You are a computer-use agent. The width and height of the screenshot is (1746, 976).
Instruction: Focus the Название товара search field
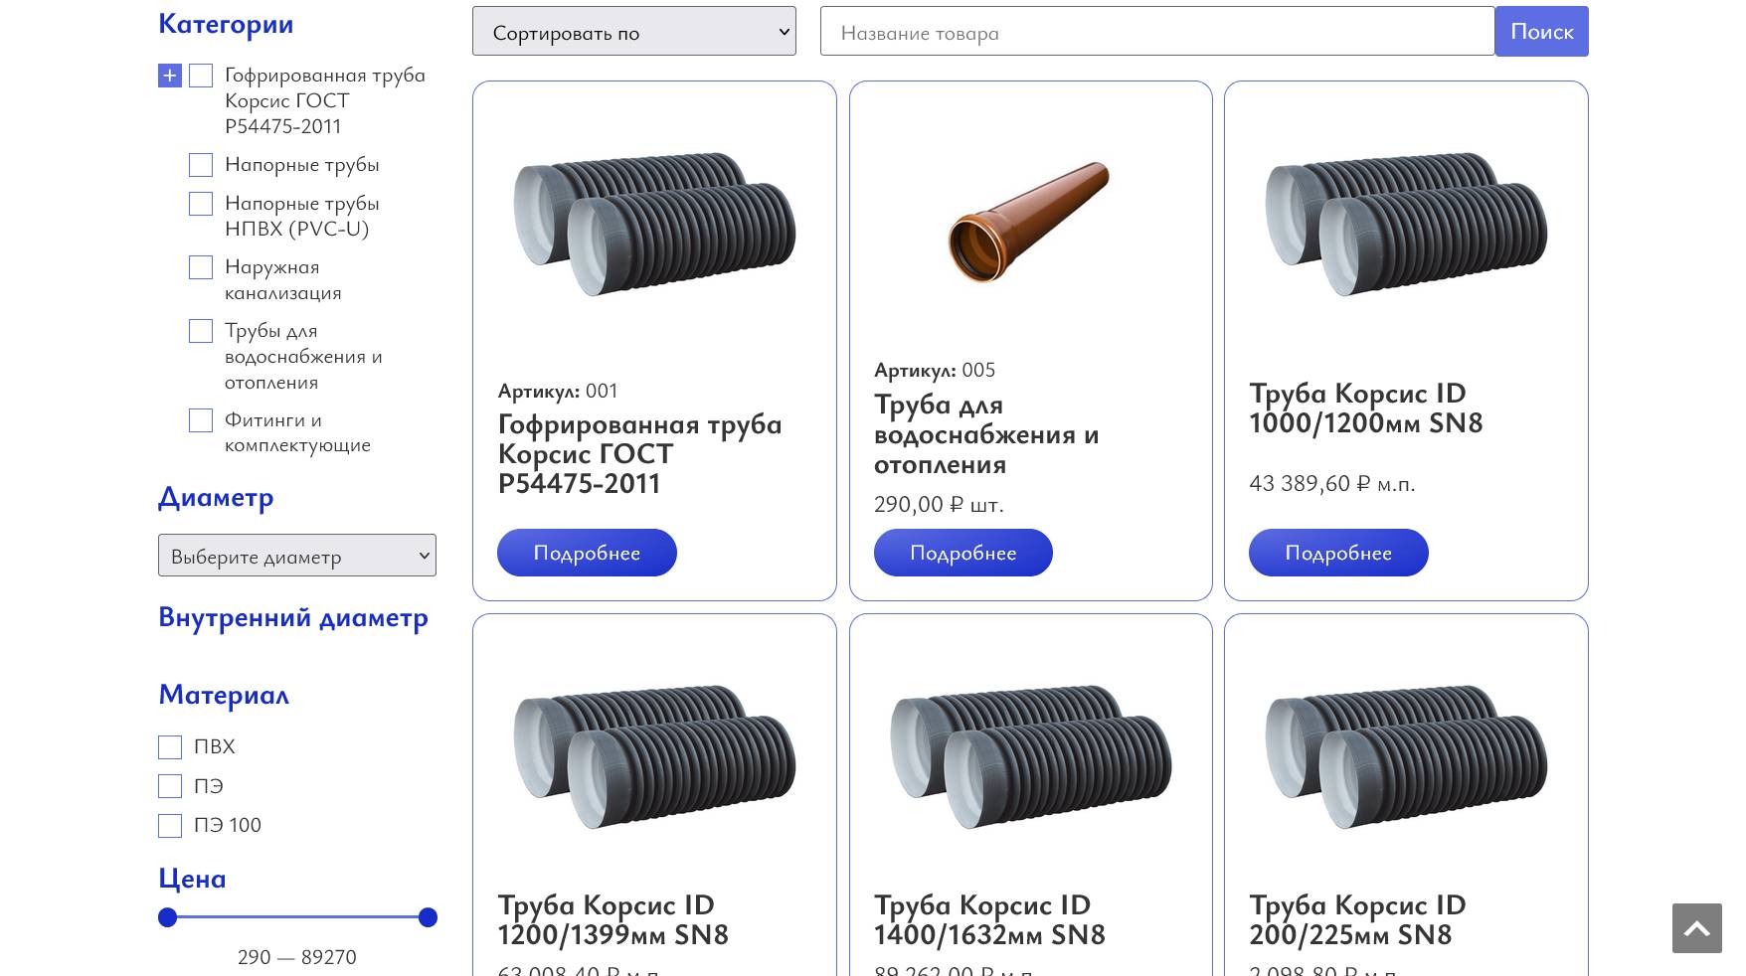click(1156, 32)
